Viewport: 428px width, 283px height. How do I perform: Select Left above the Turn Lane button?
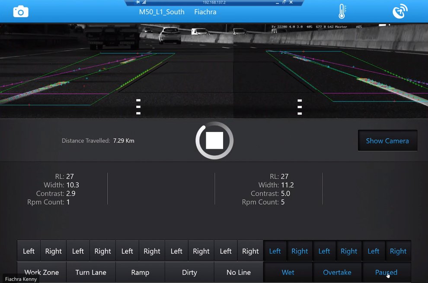pyautogui.click(x=78, y=251)
